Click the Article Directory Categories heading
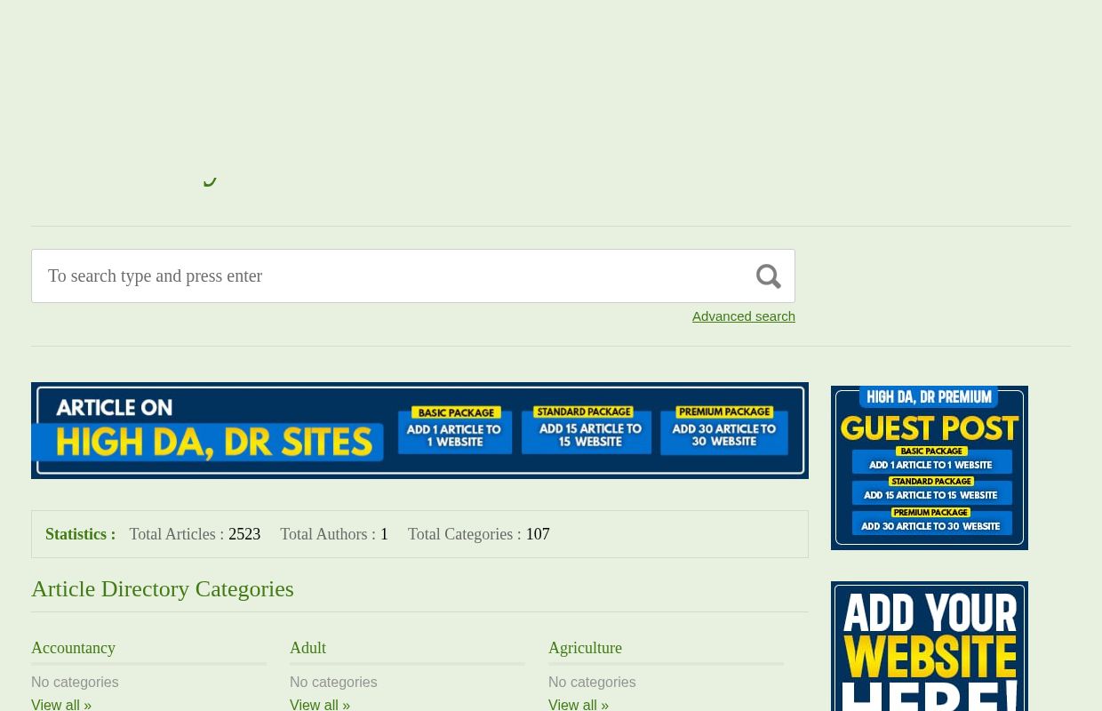The height and width of the screenshot is (711, 1102). (162, 588)
